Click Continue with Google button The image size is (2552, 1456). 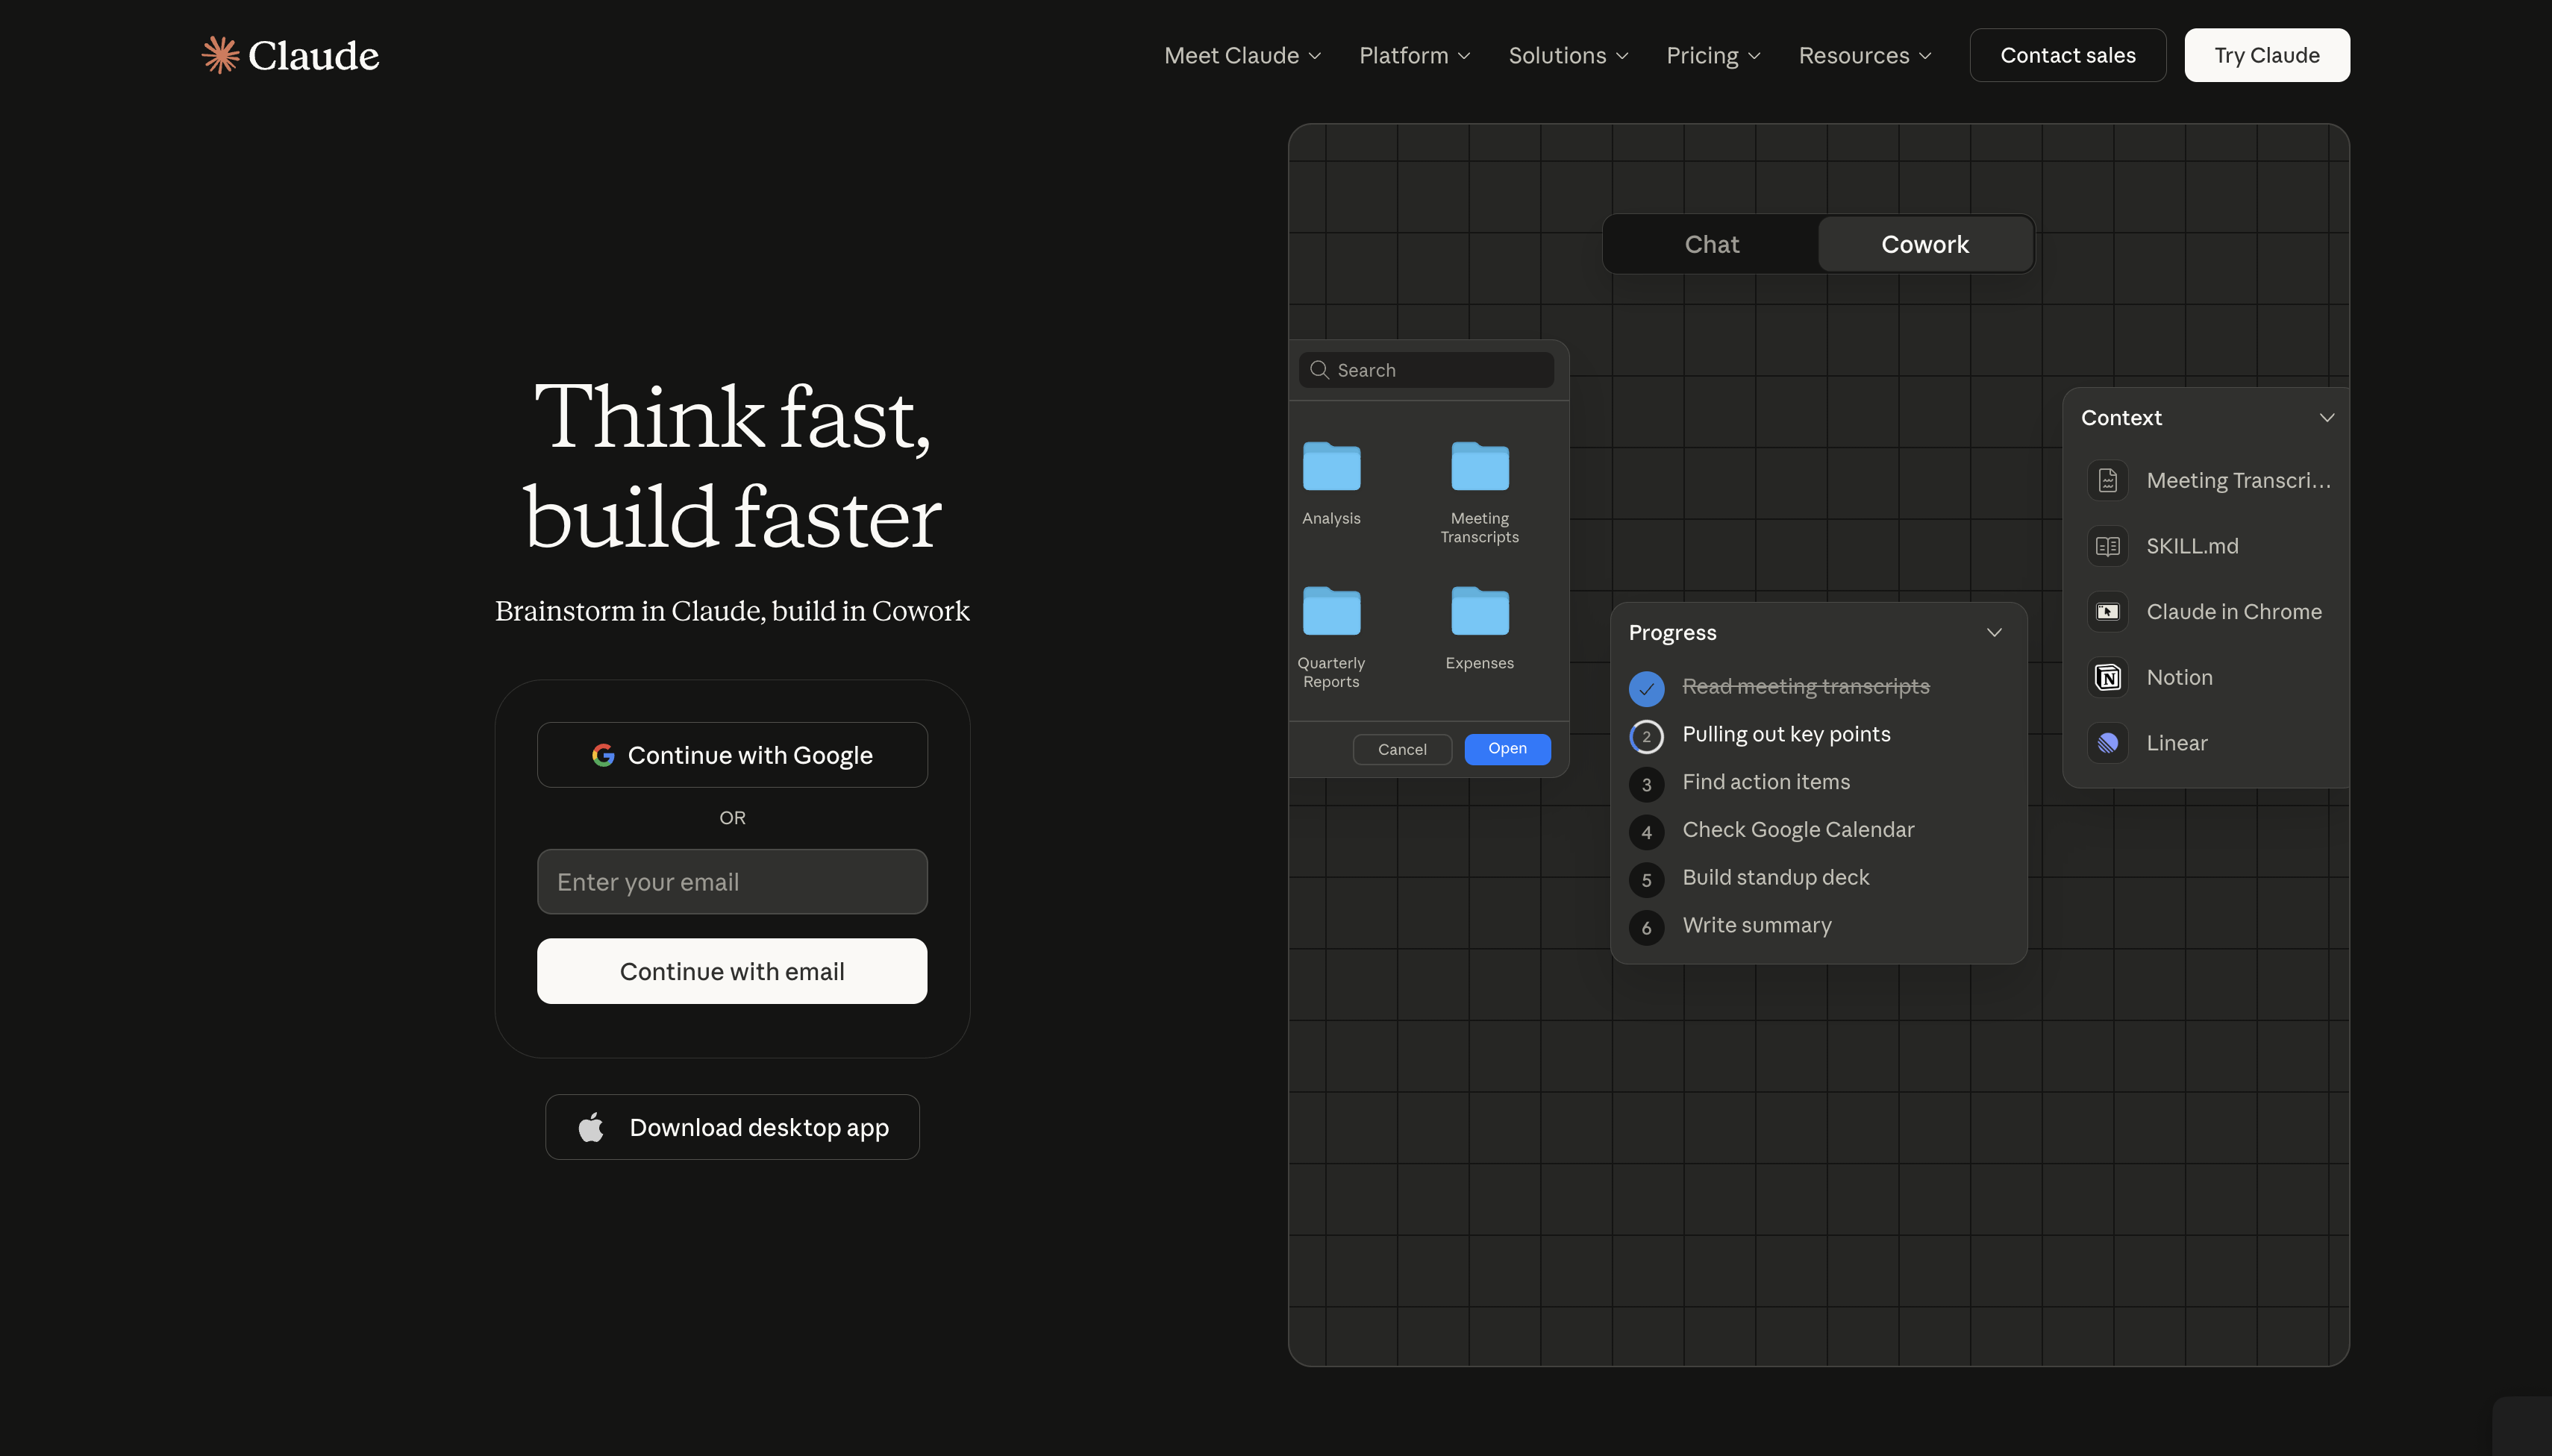coord(731,755)
